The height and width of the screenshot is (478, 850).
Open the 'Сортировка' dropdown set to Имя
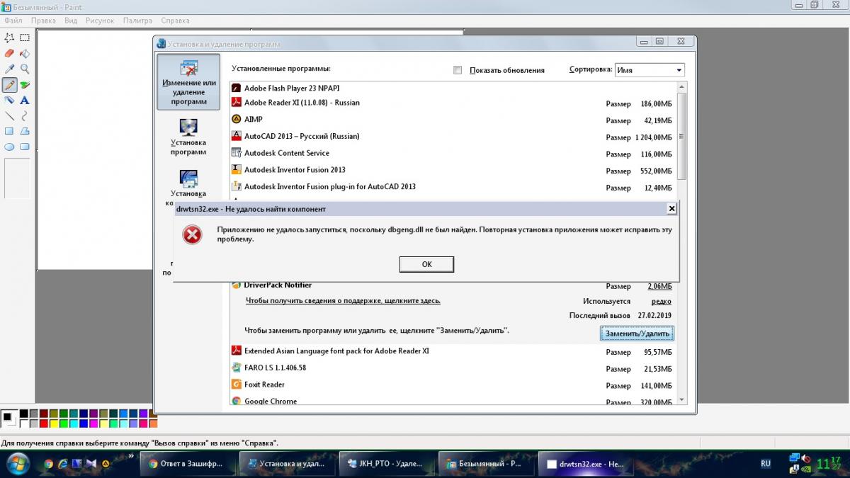(x=650, y=70)
